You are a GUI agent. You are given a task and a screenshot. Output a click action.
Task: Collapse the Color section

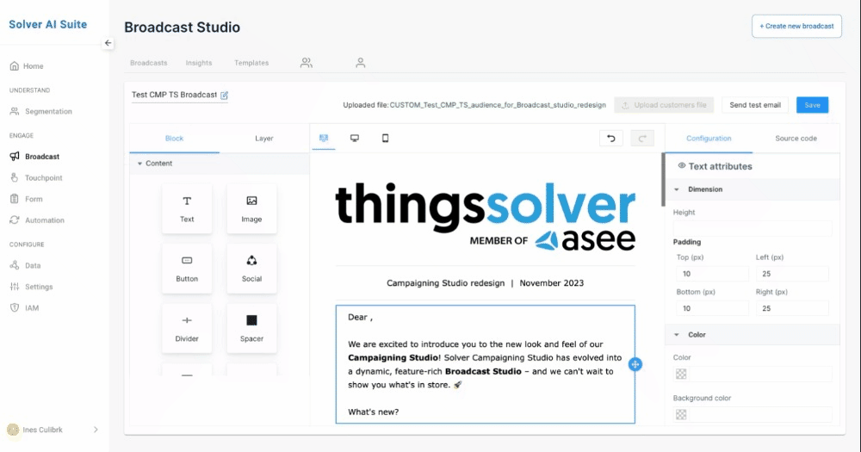pos(677,335)
